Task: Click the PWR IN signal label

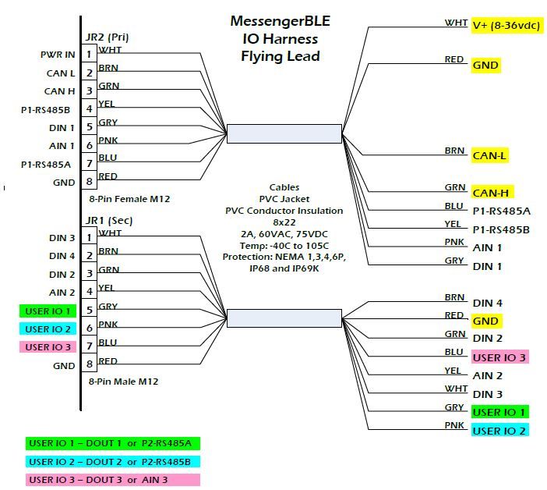Action: coord(58,55)
